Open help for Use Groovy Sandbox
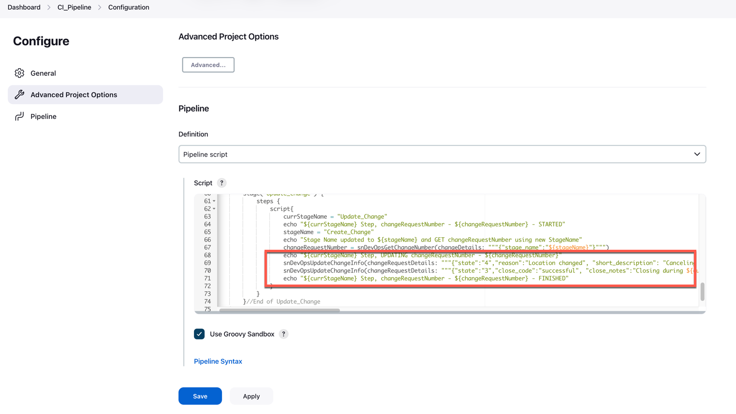 coord(283,334)
